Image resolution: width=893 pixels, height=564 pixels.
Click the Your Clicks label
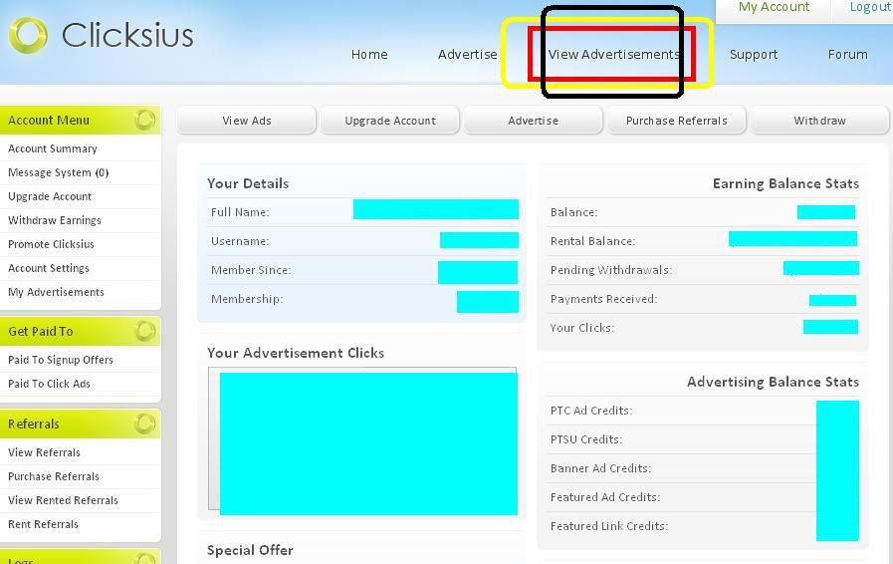click(582, 328)
